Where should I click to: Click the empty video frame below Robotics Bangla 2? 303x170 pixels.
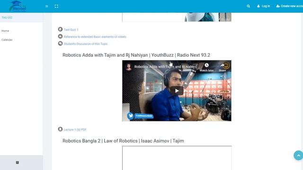click(177, 158)
